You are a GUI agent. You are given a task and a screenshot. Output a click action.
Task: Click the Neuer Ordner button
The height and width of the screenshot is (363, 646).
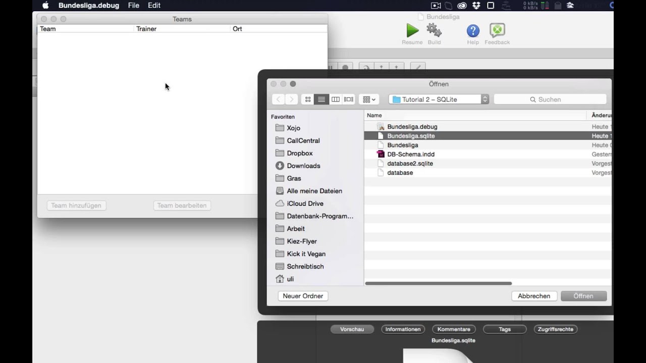pos(303,296)
